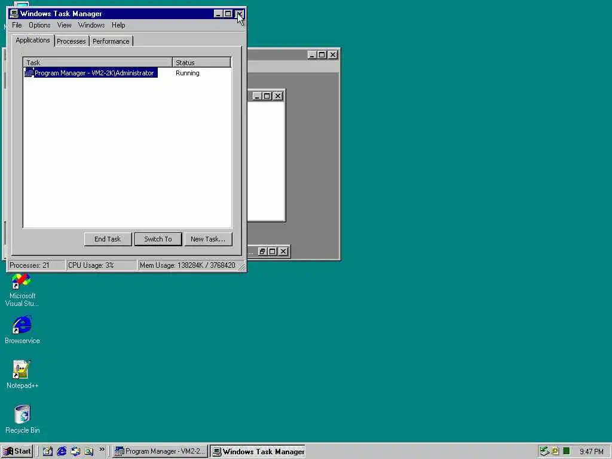Open the Microsoft Visual Studio desktop shortcut

[22, 290]
